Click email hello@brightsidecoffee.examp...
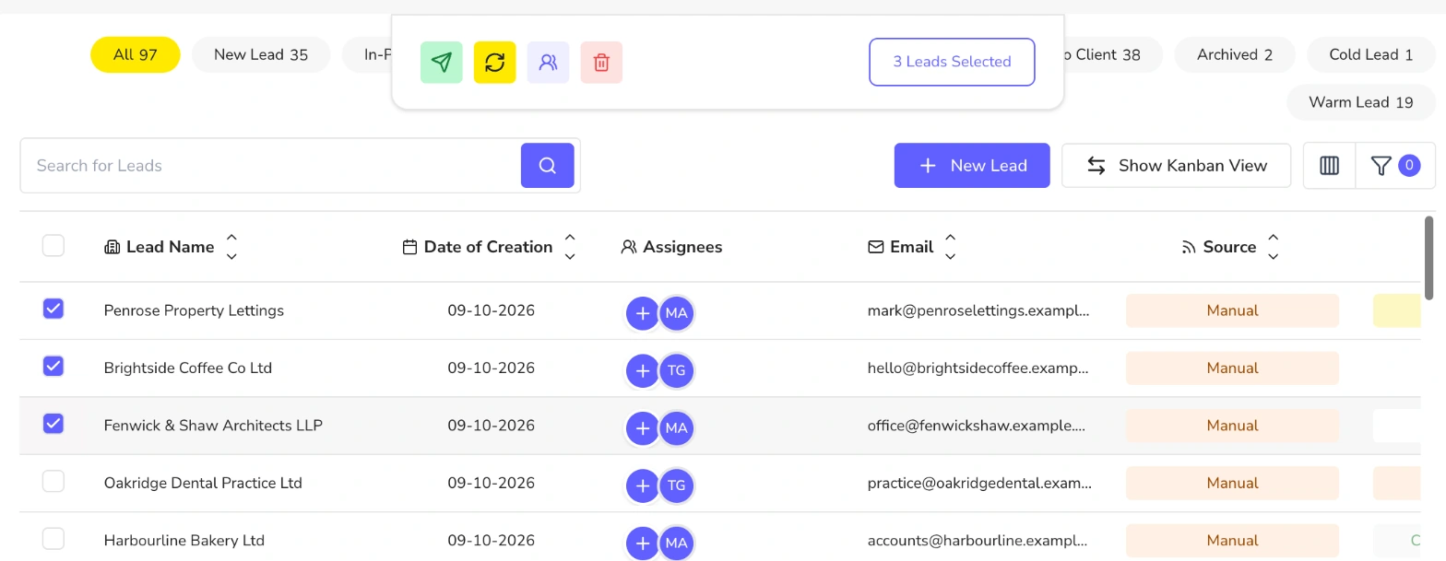1446x561 pixels. (x=979, y=368)
